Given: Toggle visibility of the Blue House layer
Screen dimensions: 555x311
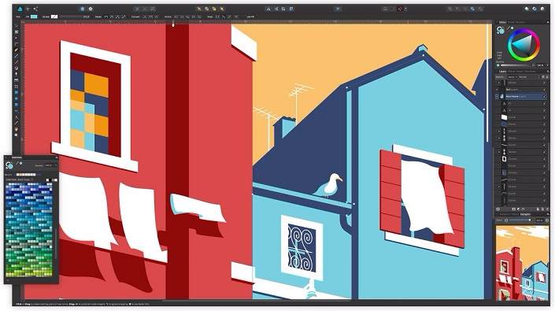Looking at the screenshot, I should coord(545,96).
